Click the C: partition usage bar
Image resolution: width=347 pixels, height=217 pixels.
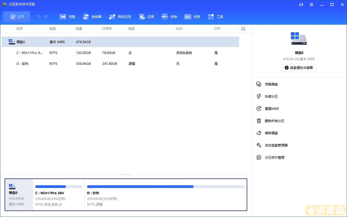(59, 187)
